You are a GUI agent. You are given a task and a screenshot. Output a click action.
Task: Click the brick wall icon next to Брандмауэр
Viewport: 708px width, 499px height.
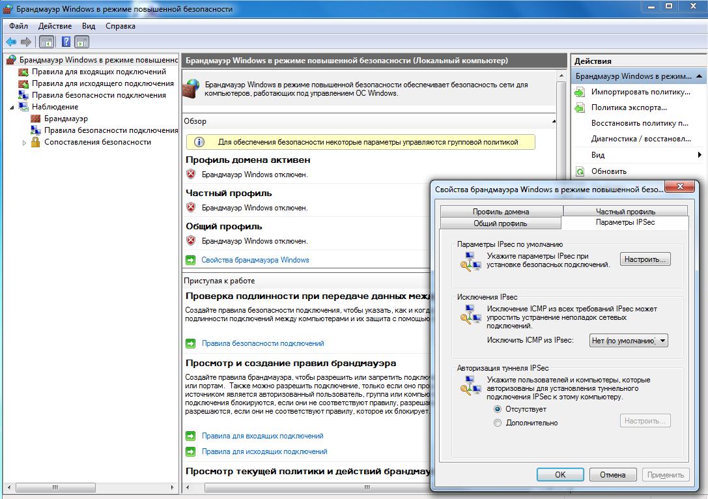(x=36, y=119)
